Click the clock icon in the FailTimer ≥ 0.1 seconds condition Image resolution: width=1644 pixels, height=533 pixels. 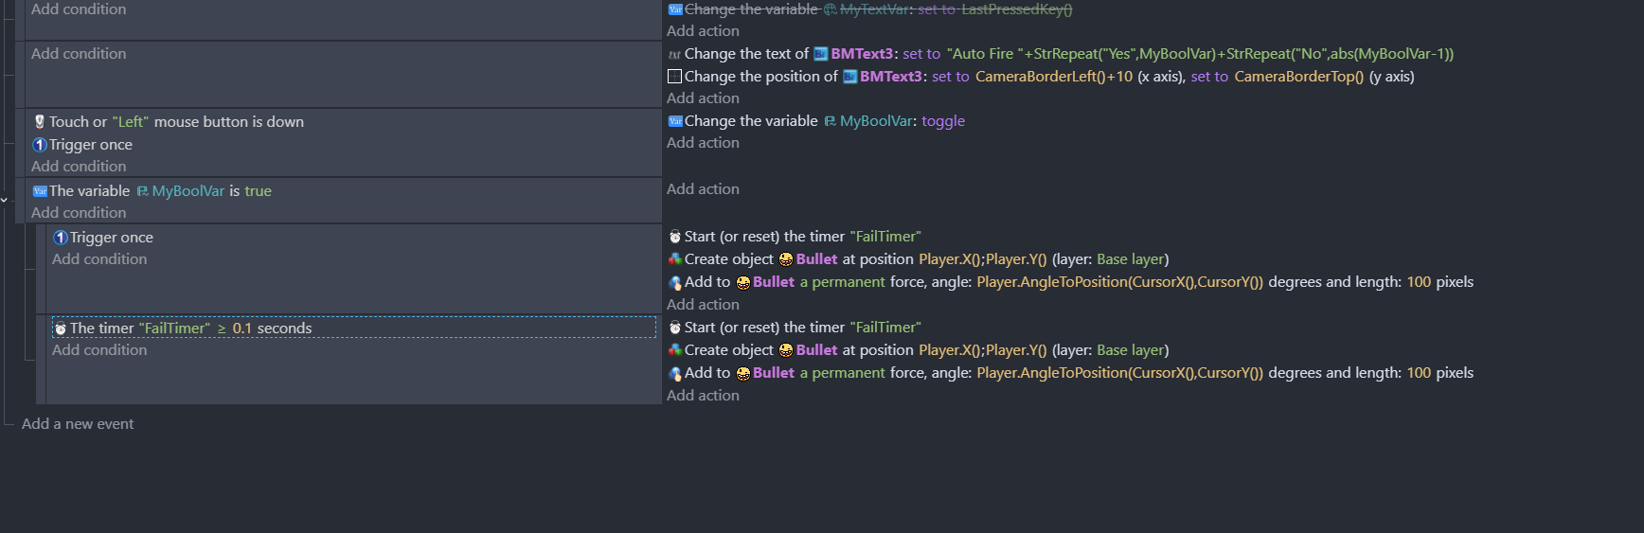[61, 329]
